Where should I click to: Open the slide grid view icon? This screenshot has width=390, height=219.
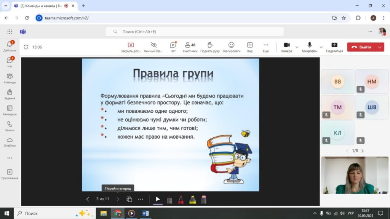pyautogui.click(x=129, y=199)
